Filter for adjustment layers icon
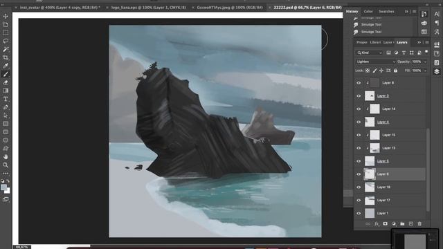443x249 pixels. pos(396,53)
